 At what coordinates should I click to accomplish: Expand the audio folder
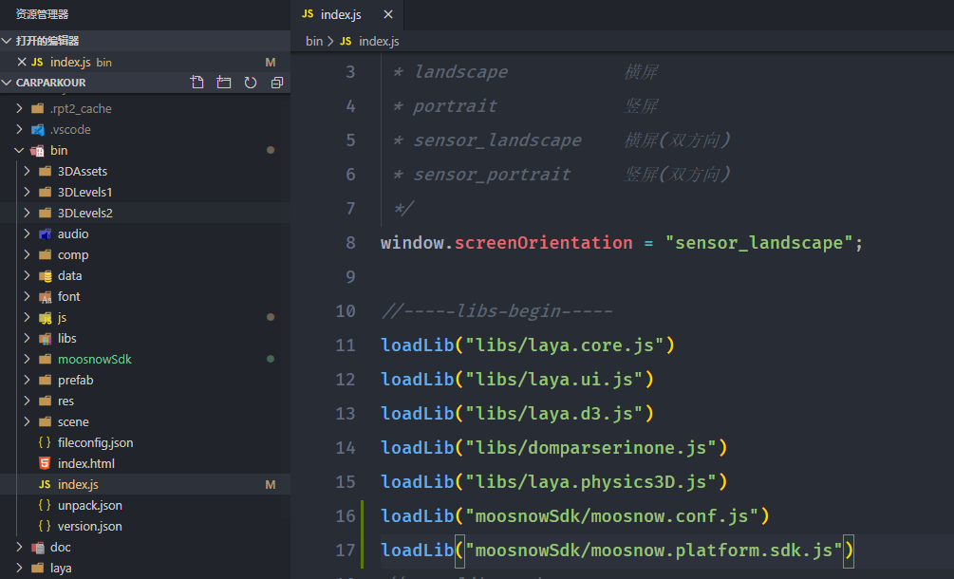click(73, 233)
